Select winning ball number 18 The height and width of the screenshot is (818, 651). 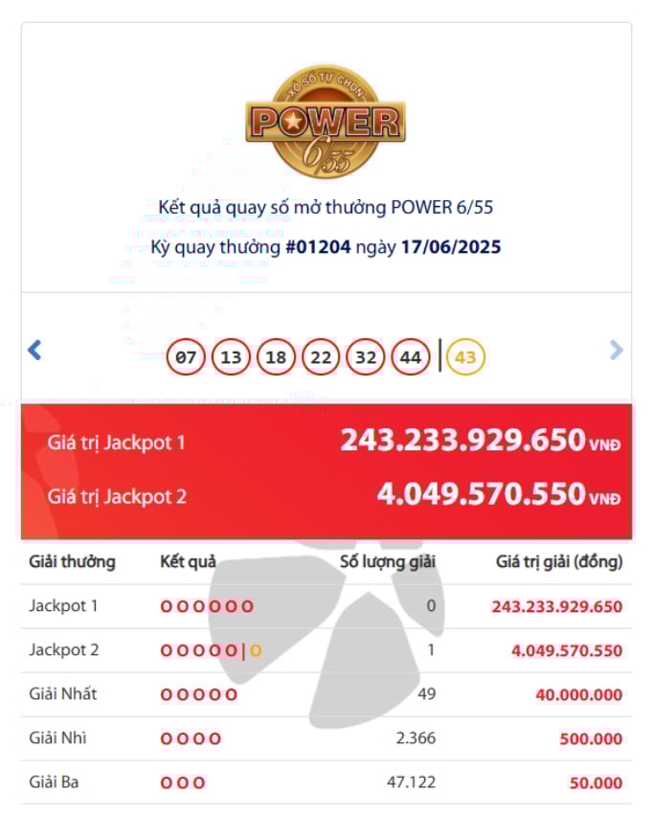pyautogui.click(x=276, y=357)
